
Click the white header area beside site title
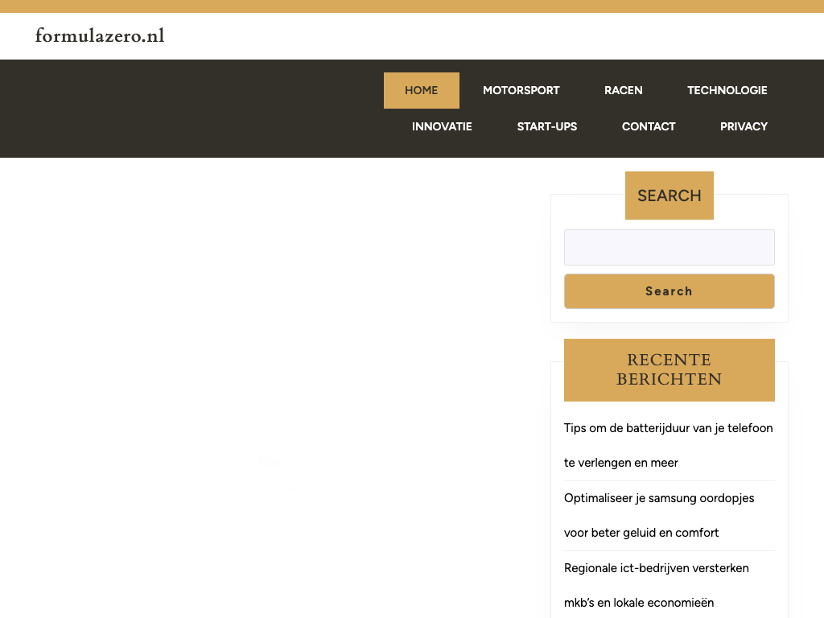(x=483, y=36)
